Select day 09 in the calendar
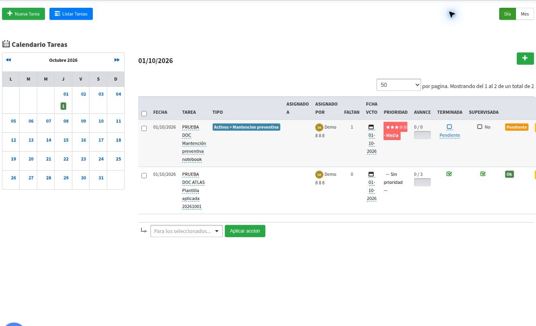Image resolution: width=536 pixels, height=326 pixels. (83, 121)
